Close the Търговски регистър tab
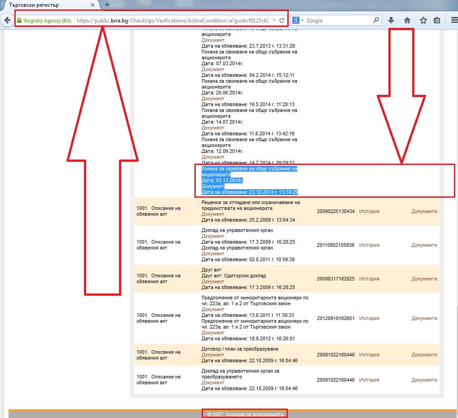 92,5
